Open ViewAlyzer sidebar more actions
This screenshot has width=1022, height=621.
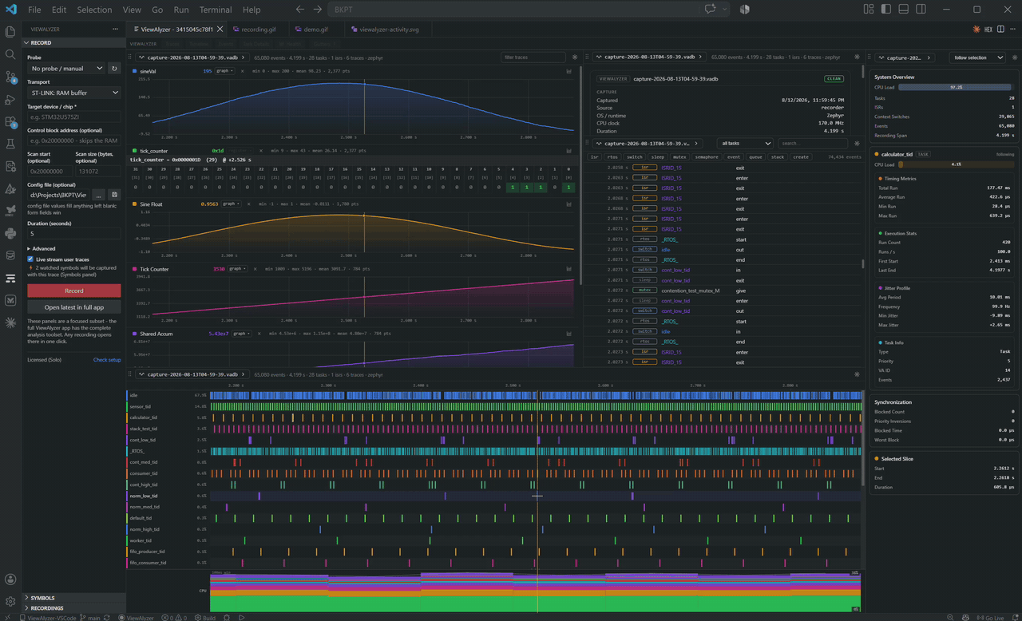[x=113, y=29]
